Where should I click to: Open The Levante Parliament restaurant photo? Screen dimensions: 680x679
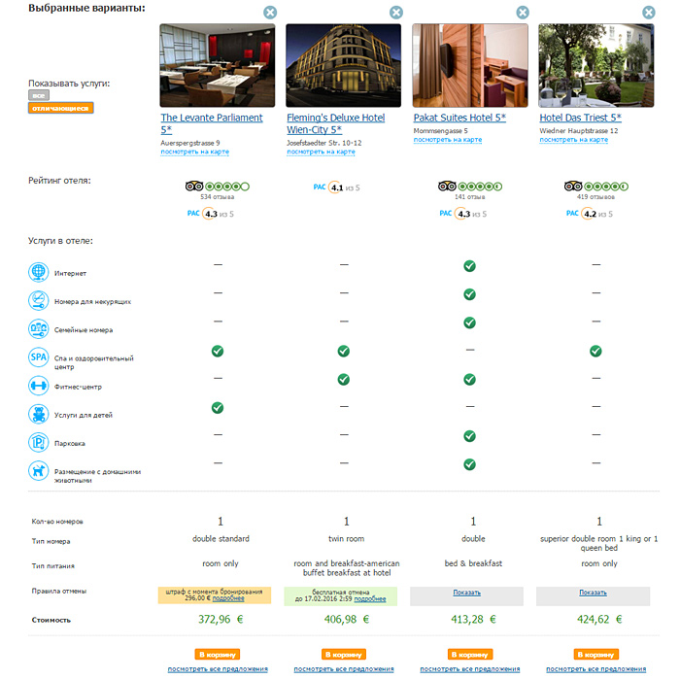point(218,65)
